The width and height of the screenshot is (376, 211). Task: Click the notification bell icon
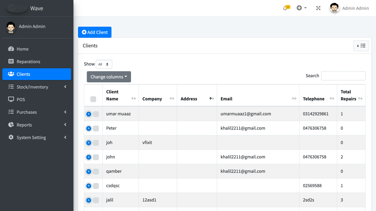[285, 8]
